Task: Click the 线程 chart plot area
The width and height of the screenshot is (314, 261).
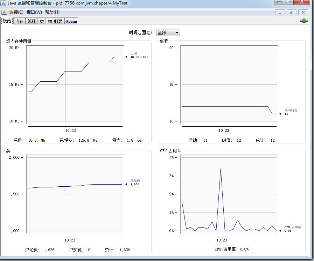Action: click(x=229, y=84)
